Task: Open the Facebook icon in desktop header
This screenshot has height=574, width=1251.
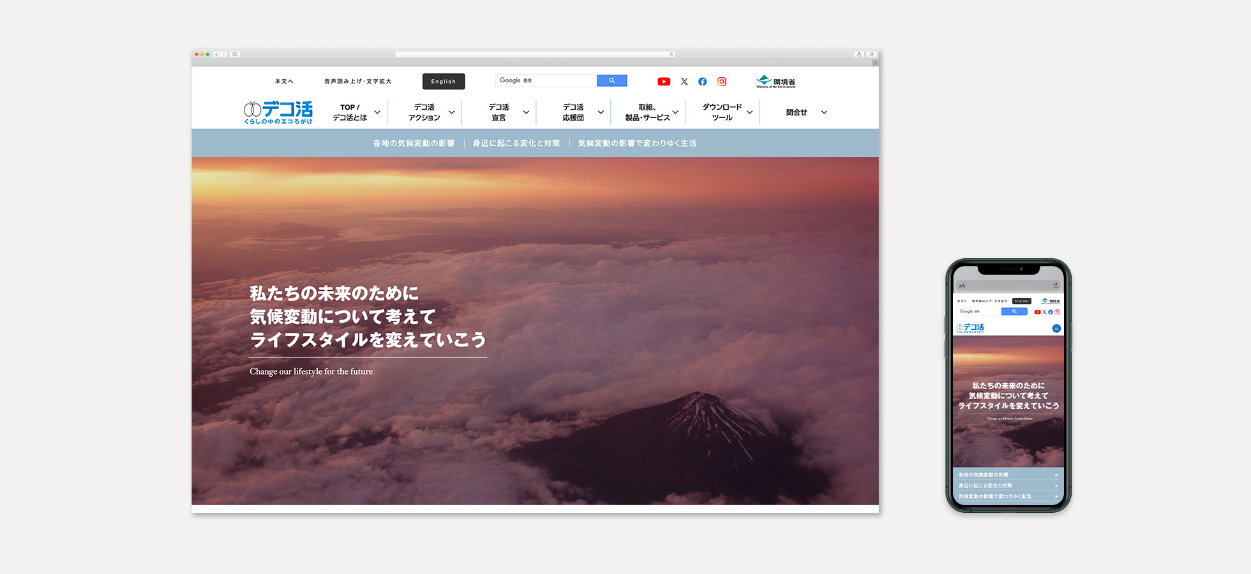Action: click(702, 82)
